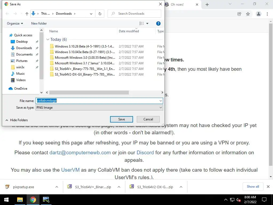Image resolution: width=273 pixels, height=205 pixels.
Task: Close the downloads bar
Action: (268, 187)
